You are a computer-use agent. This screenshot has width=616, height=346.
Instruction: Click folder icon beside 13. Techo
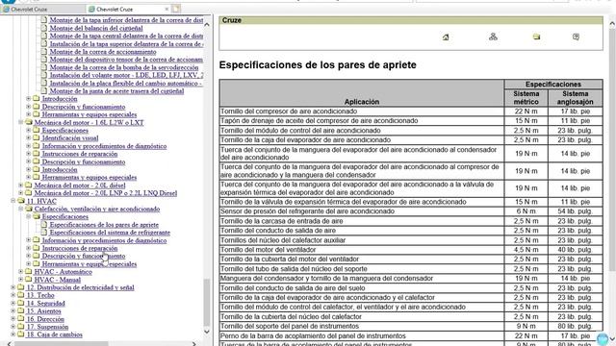click(x=21, y=295)
